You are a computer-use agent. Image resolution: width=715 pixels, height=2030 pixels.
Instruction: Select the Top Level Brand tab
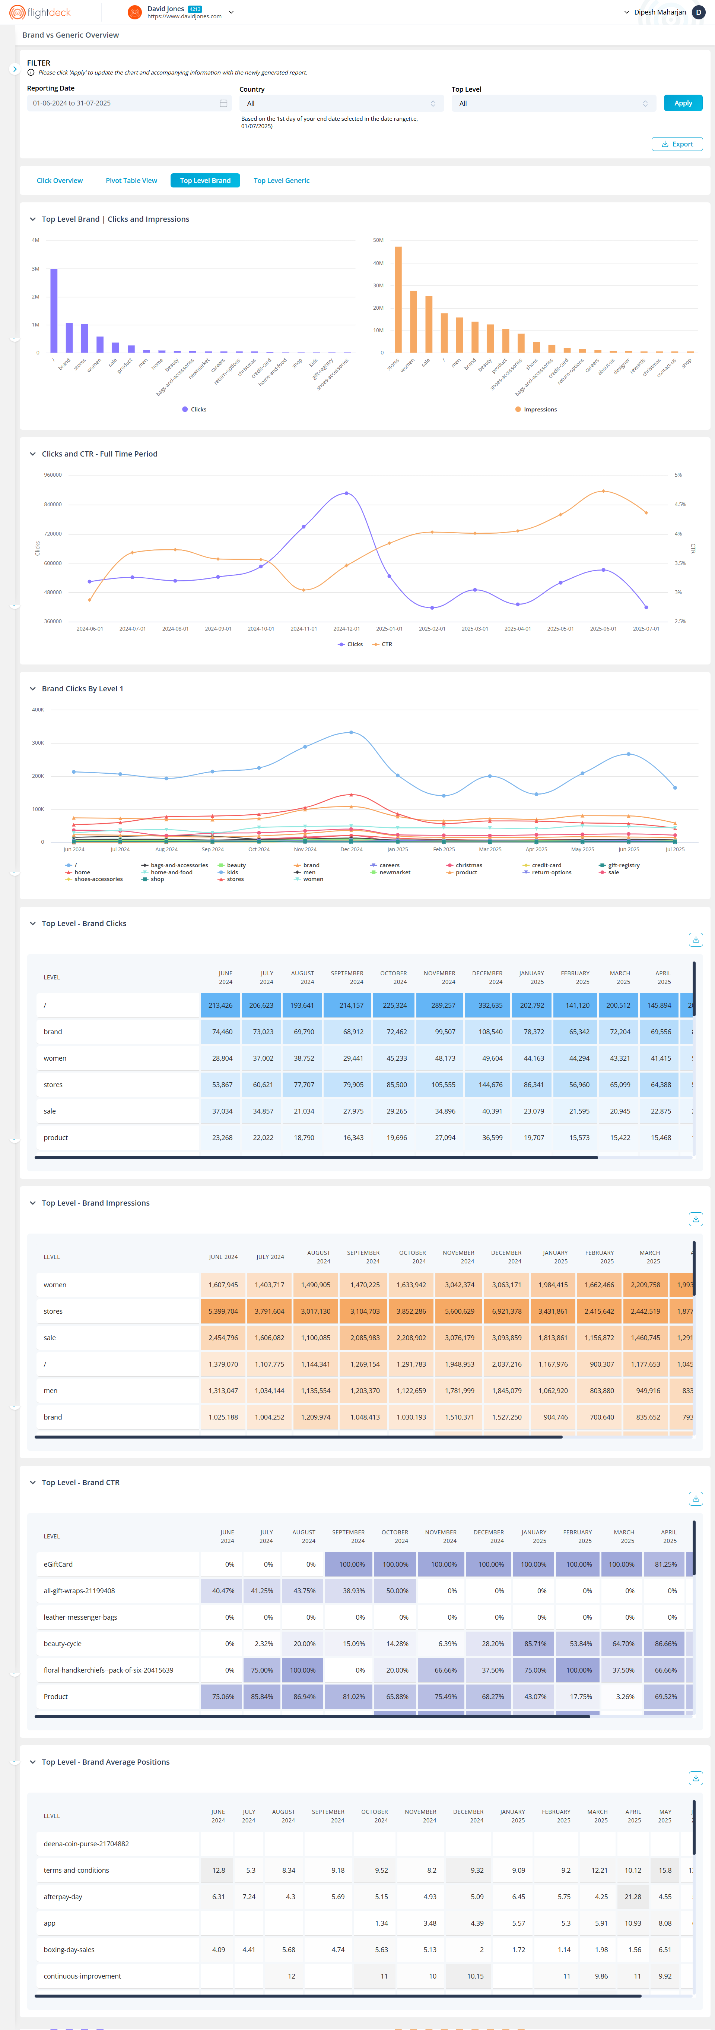click(206, 180)
